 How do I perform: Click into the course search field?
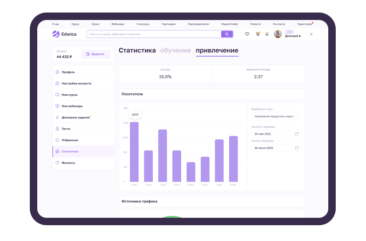point(154,34)
